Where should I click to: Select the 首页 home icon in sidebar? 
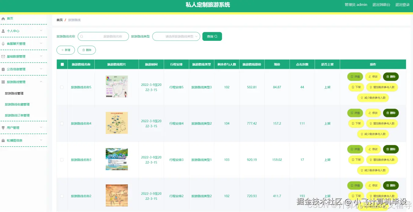tap(4, 18)
